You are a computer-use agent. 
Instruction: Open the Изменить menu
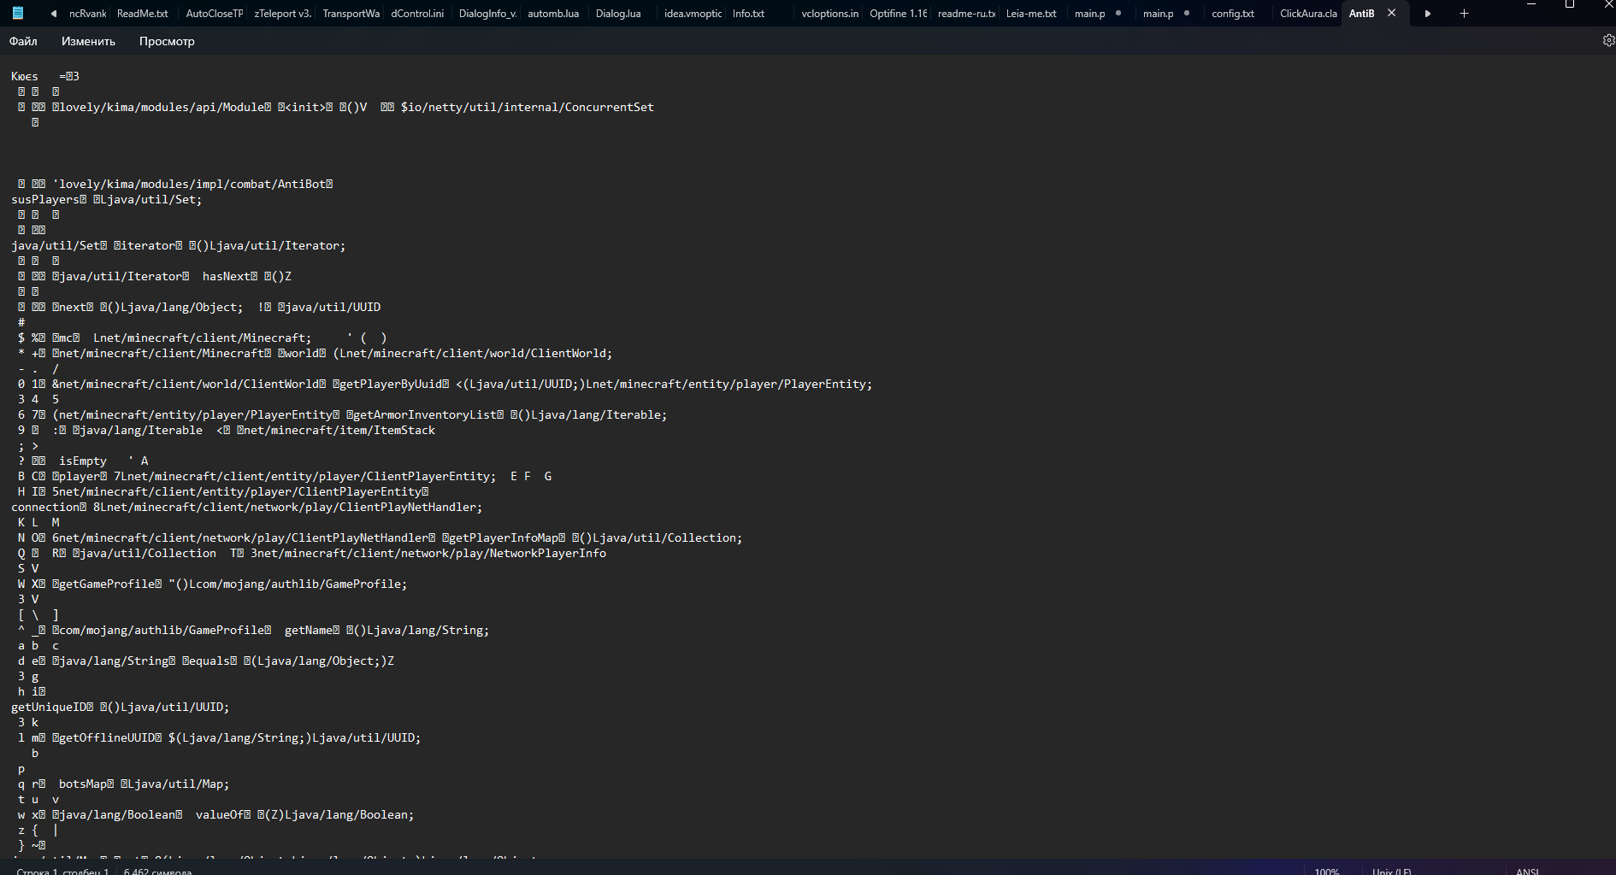click(x=88, y=41)
